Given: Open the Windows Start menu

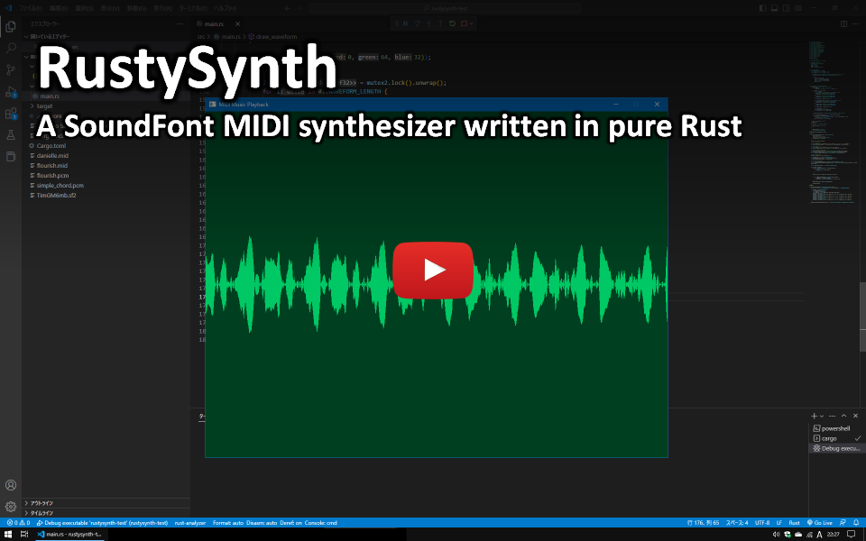Looking at the screenshot, I should click(x=8, y=535).
